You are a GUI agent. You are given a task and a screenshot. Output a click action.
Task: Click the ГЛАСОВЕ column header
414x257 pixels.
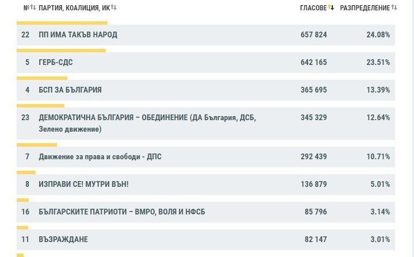(x=313, y=8)
